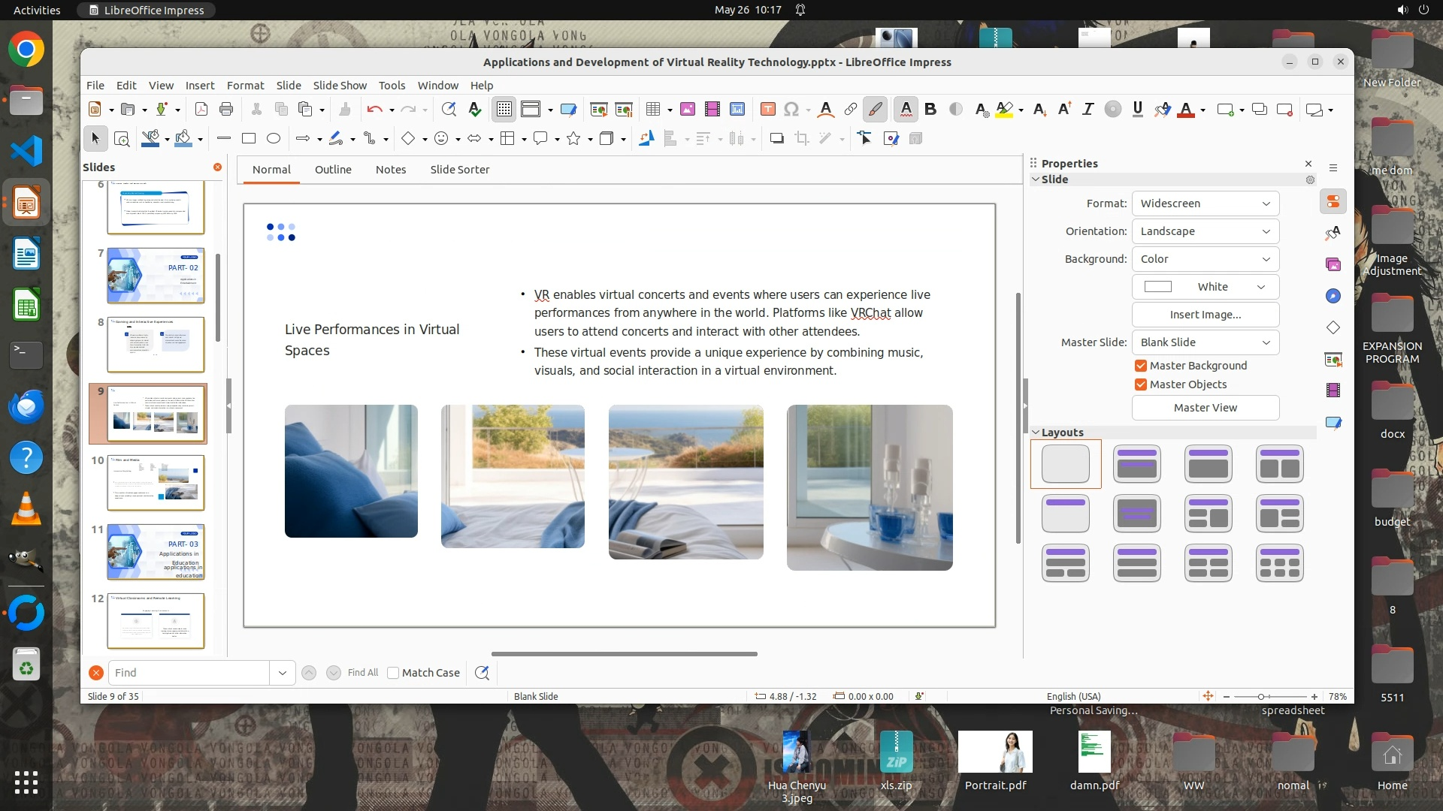Image resolution: width=1443 pixels, height=811 pixels.
Task: Select the Rectangle shape tool
Action: tap(249, 138)
